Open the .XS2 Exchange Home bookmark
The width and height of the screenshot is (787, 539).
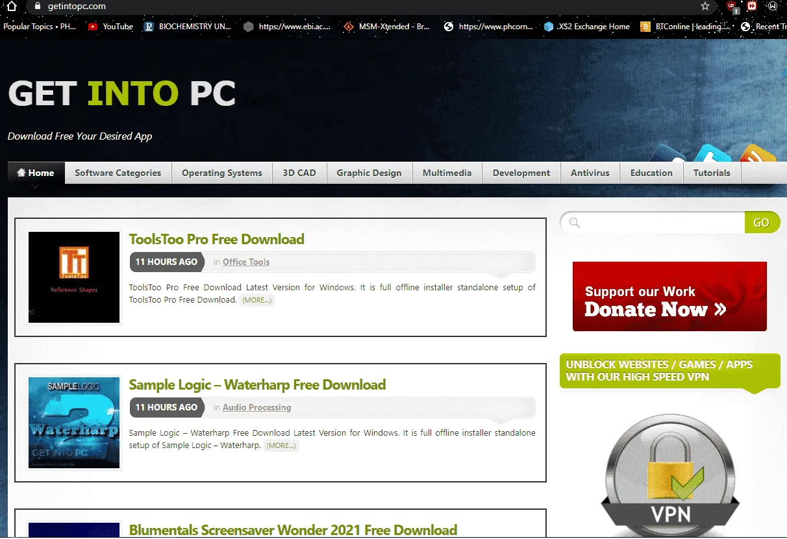click(x=587, y=27)
